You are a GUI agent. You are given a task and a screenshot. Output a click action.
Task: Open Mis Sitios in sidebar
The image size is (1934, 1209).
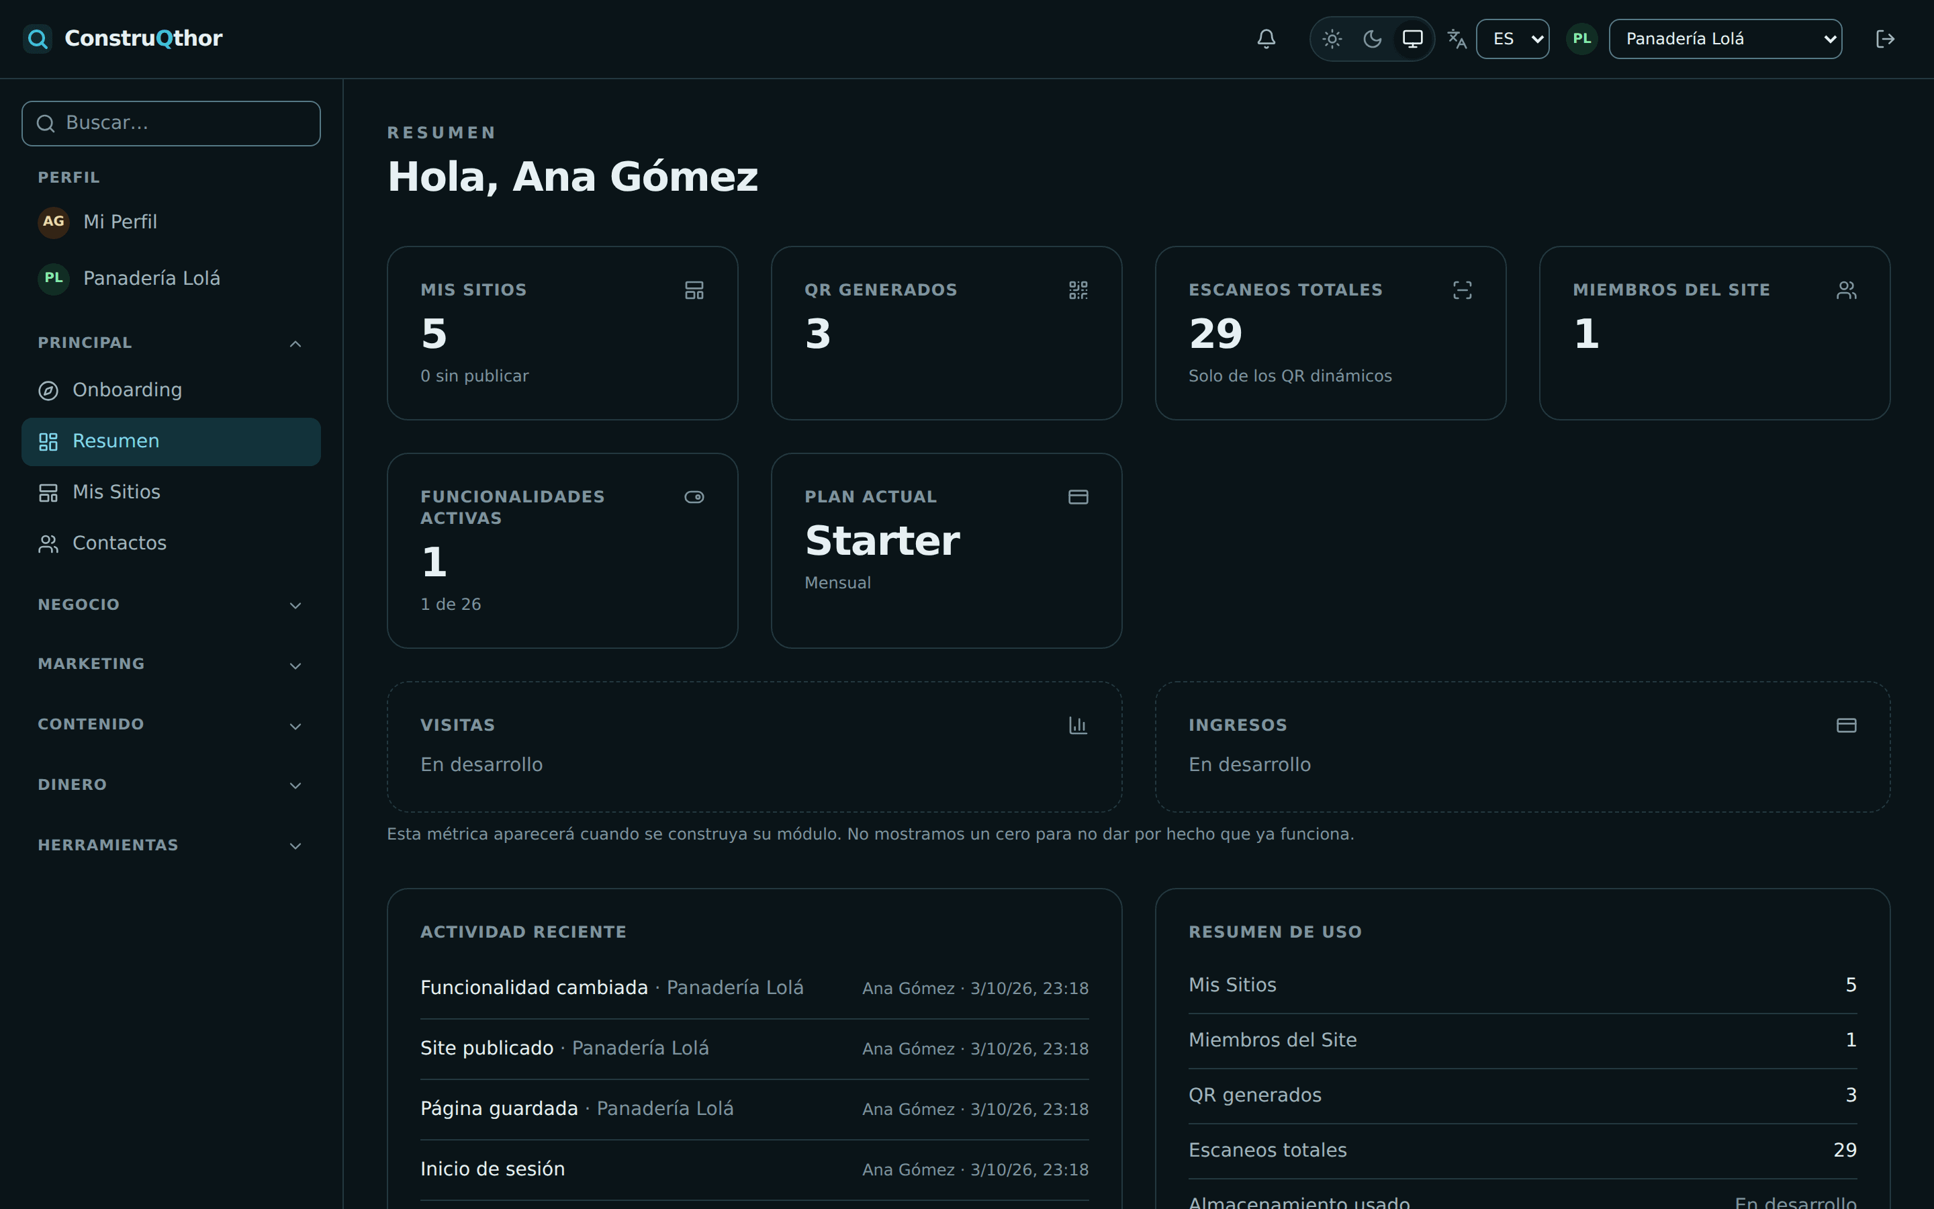[171, 492]
